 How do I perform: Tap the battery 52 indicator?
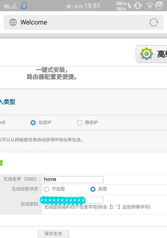point(159,5)
